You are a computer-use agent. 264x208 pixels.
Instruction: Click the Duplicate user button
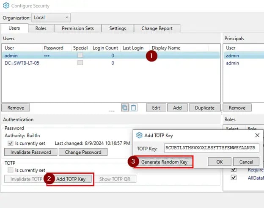tap(205, 108)
